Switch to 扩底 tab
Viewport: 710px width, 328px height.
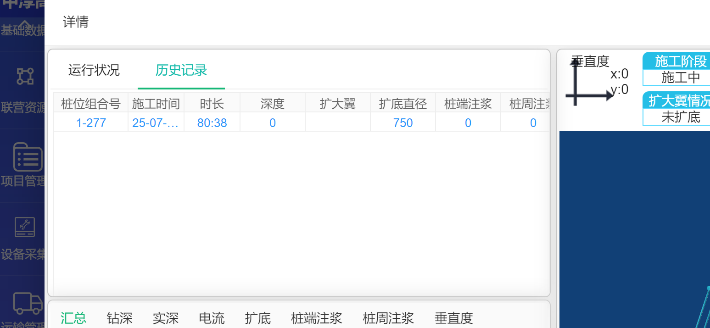[257, 318]
